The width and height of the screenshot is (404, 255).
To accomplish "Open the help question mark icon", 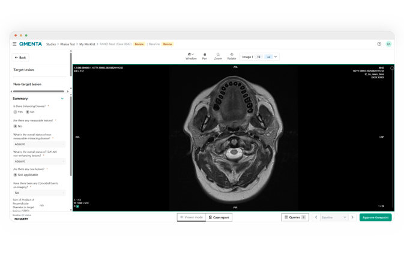I will click(x=379, y=44).
